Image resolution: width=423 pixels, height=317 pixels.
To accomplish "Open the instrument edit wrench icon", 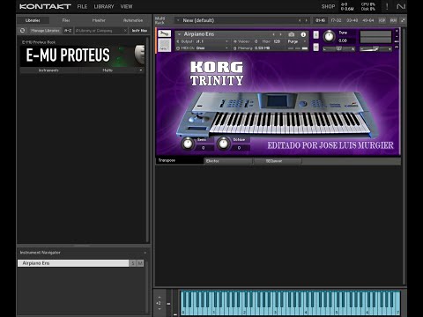I will [164, 33].
